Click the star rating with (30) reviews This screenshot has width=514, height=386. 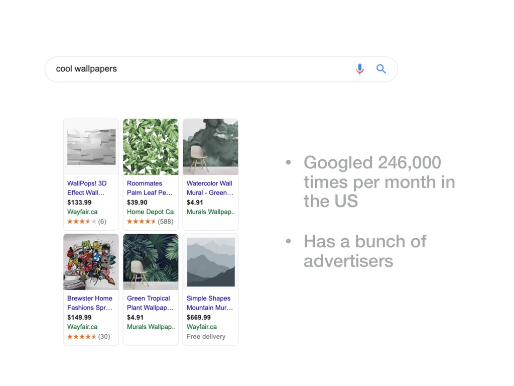pos(88,336)
